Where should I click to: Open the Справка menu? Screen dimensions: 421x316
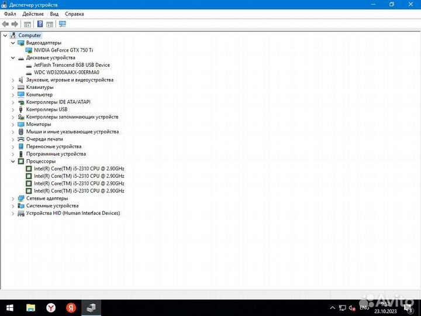tap(74, 14)
